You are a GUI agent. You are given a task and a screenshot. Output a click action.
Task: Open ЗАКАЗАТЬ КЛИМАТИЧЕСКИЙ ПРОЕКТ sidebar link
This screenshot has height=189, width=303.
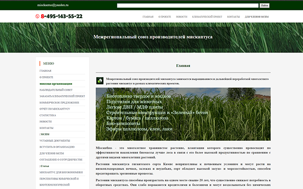pyautogui.click(x=62, y=96)
